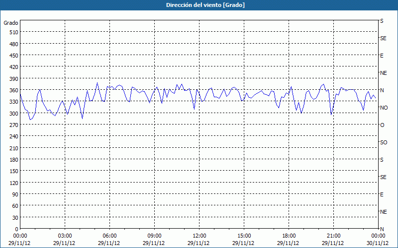Select the 'O' compass label
The image size is (398, 248).
[382, 125]
